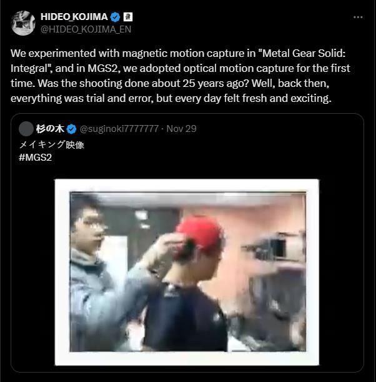Open the Nov 29 timestamp link
Image resolution: width=376 pixels, height=382 pixels.
pos(182,129)
